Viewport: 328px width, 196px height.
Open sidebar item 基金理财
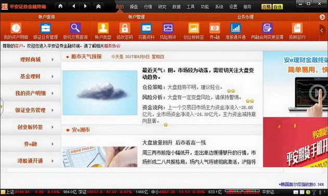31,77
